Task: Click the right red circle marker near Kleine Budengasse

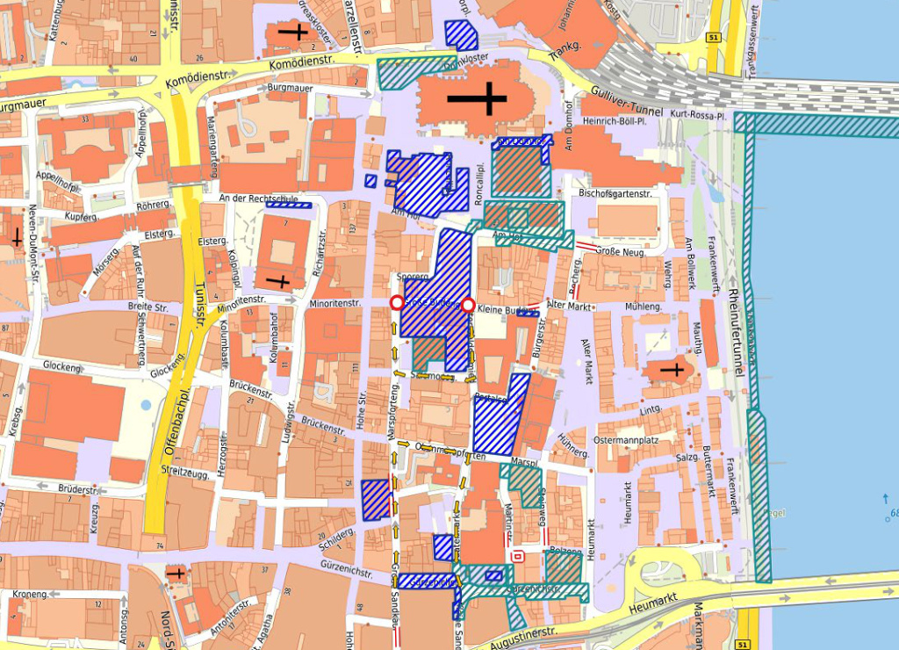Action: [468, 305]
